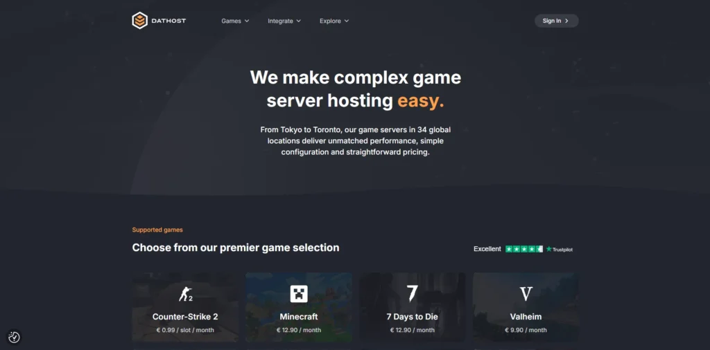Open the Valheim game title
This screenshot has height=350, width=710.
(526, 317)
